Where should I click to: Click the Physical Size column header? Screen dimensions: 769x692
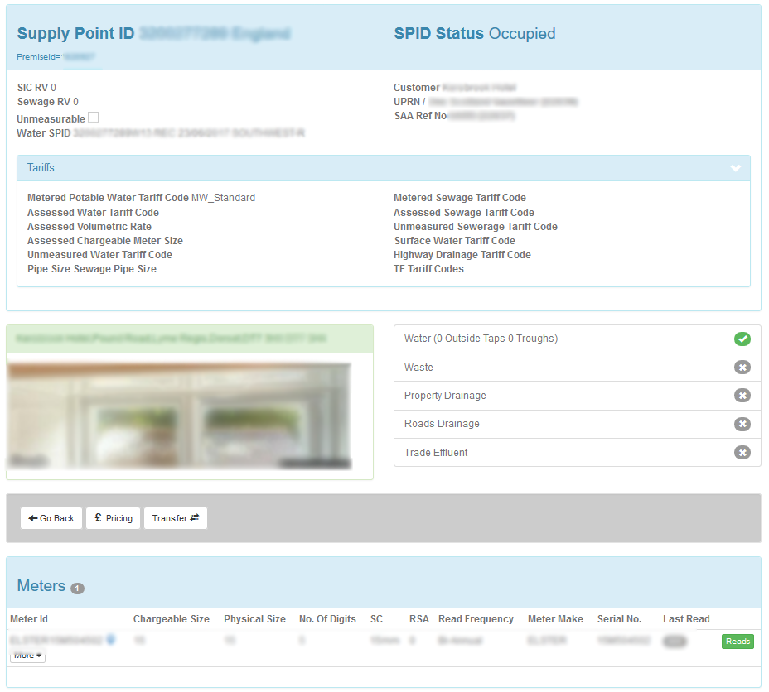point(254,619)
